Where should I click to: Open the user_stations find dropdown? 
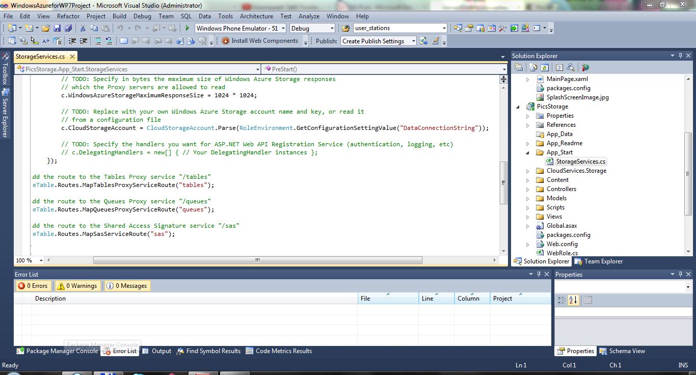(x=444, y=29)
